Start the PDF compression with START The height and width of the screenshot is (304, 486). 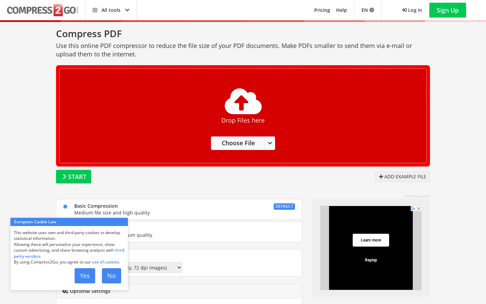pos(73,177)
